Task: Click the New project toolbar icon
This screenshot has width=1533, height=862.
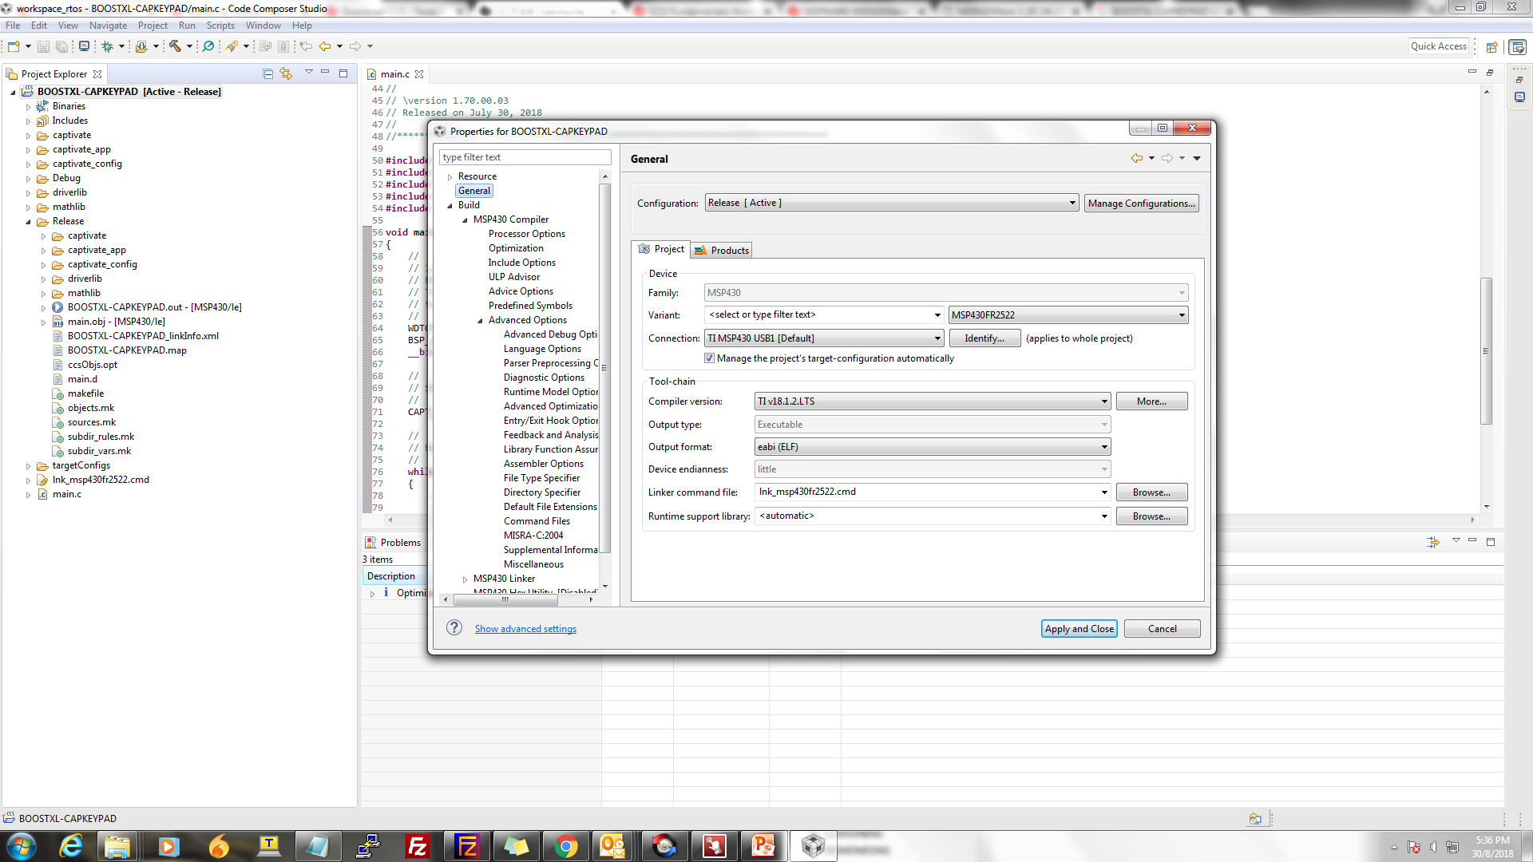Action: point(14,46)
